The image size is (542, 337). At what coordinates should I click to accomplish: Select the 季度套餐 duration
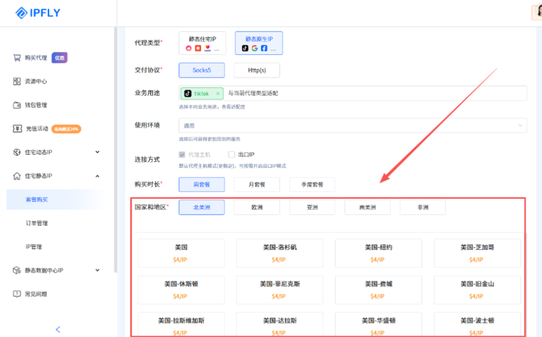312,185
